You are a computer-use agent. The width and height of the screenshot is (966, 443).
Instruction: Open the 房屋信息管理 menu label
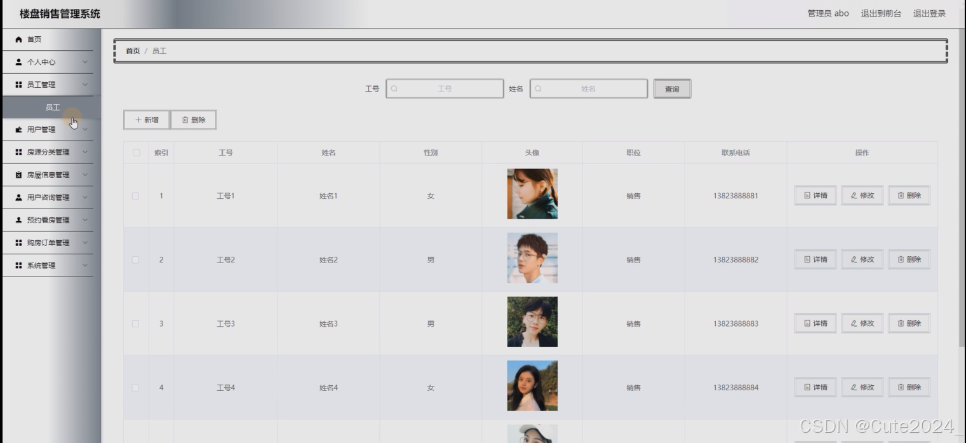coord(48,175)
